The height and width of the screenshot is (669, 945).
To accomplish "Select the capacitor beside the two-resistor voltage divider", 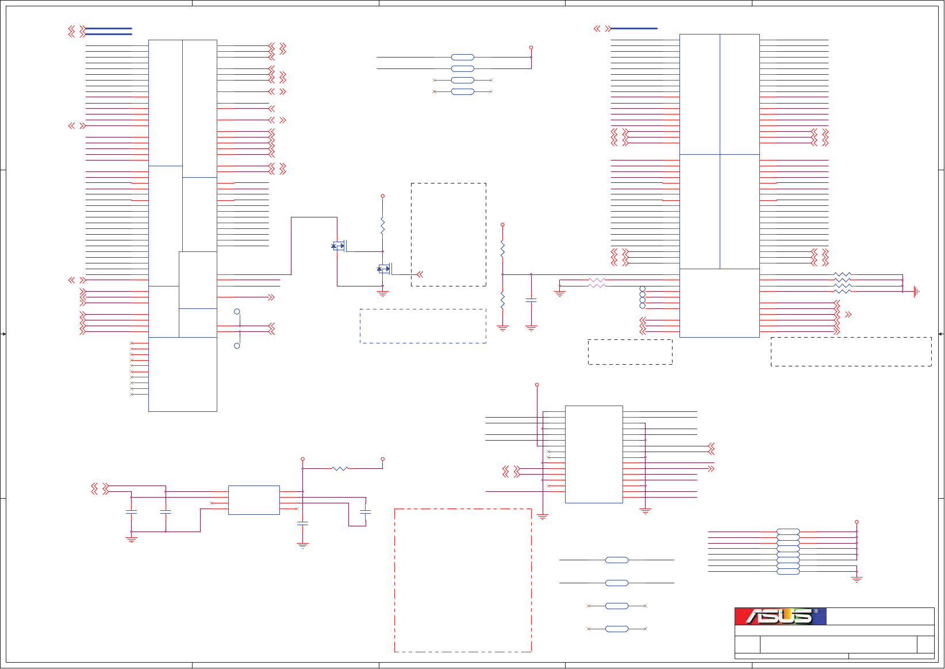I will pyautogui.click(x=531, y=300).
